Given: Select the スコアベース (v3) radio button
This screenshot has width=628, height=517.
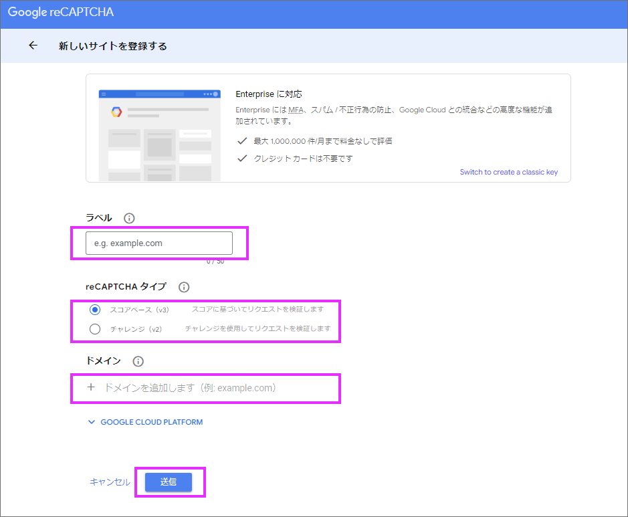Looking at the screenshot, I should [95, 310].
